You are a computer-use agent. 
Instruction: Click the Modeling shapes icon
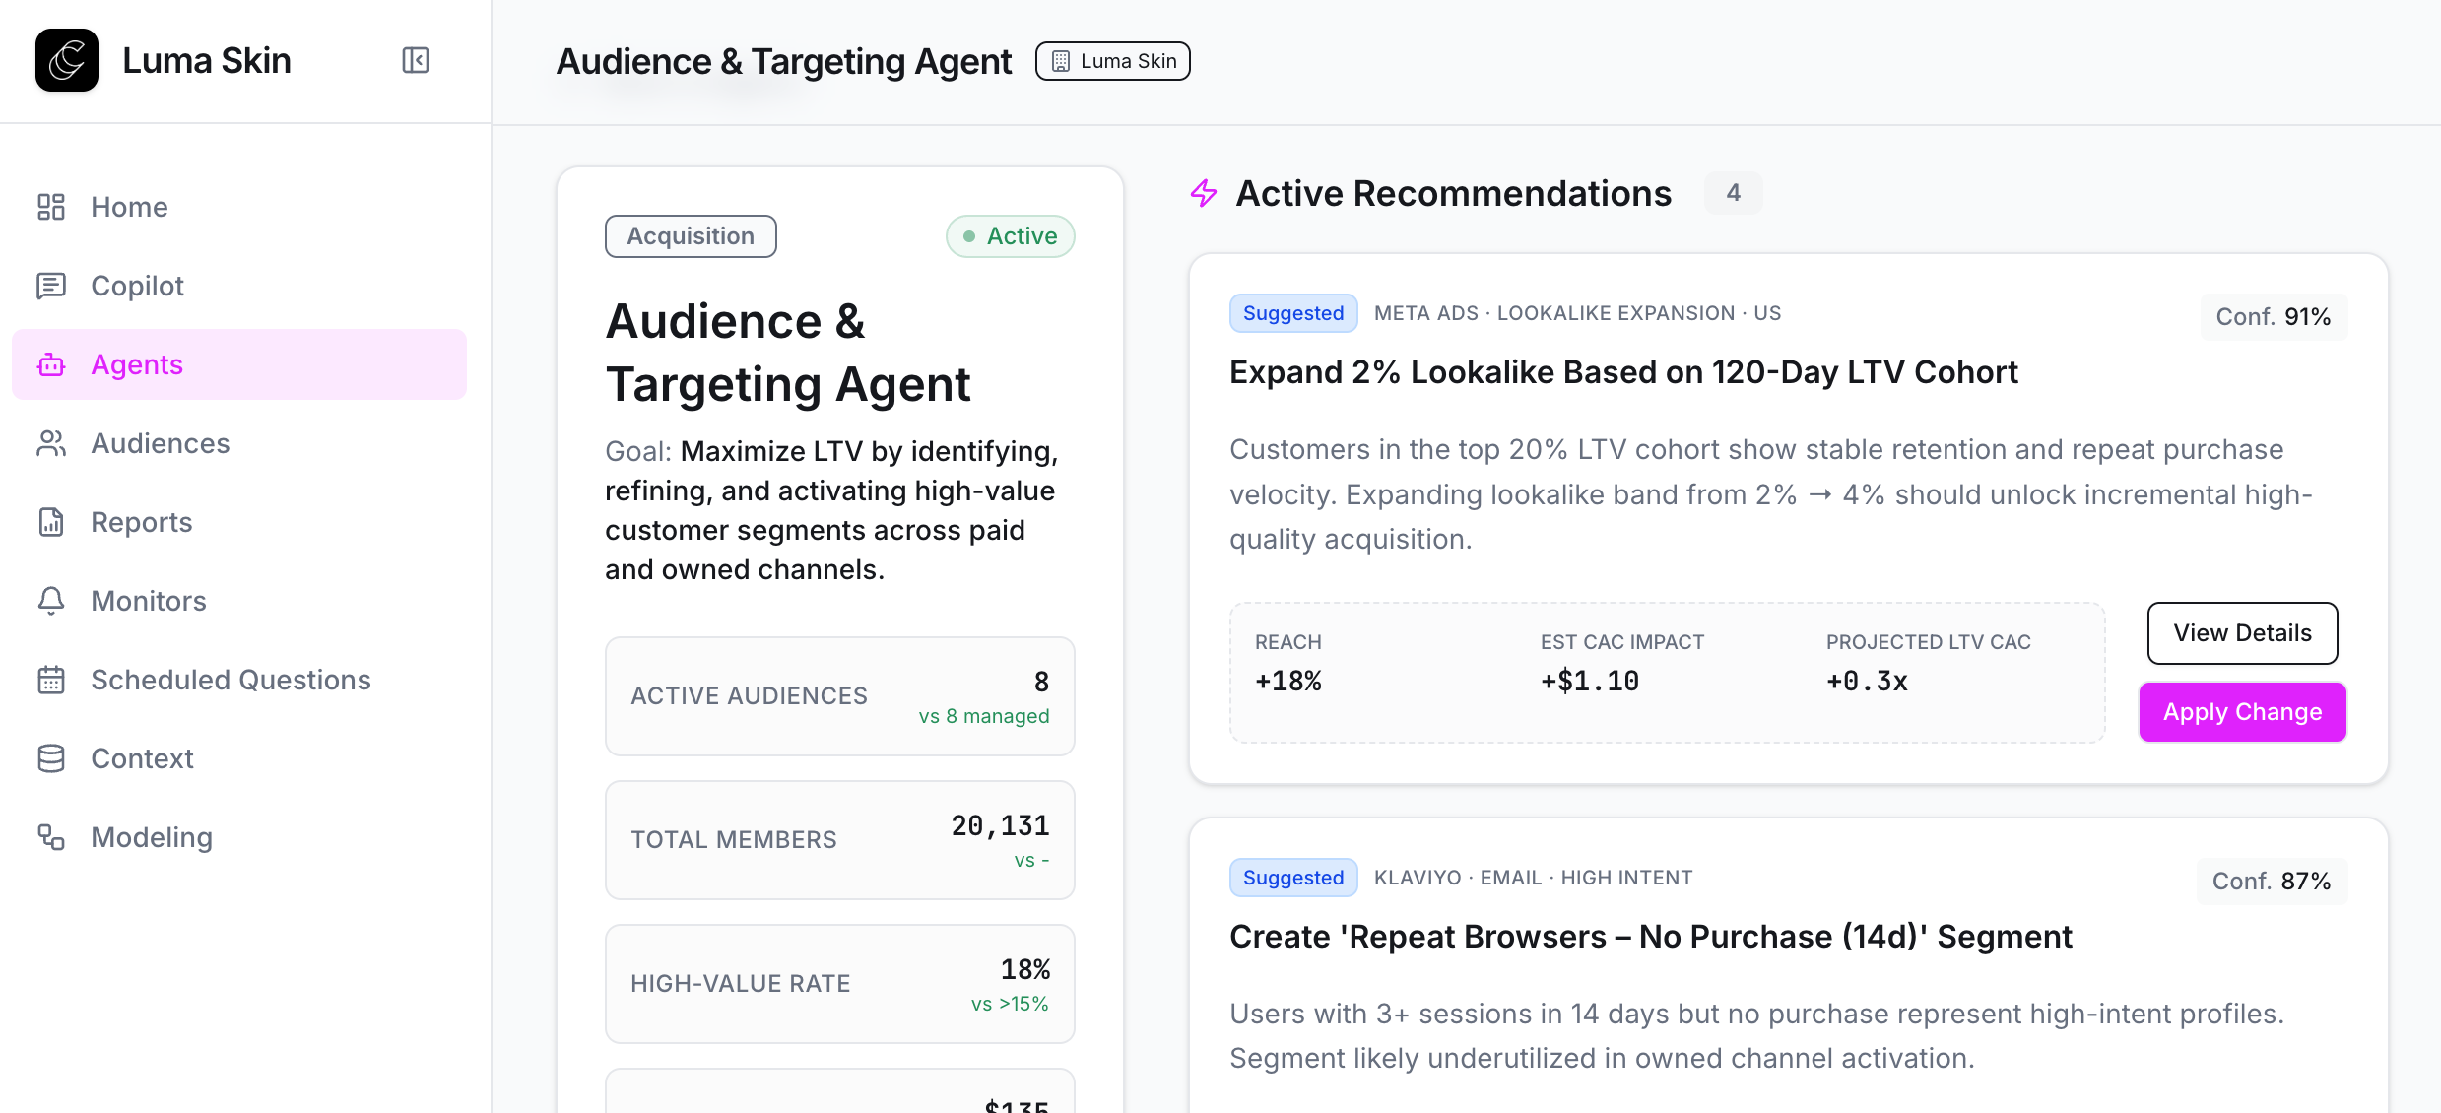(x=51, y=837)
